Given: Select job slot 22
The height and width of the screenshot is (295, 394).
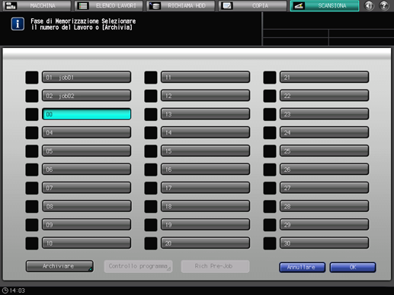Looking at the screenshot, I should (x=325, y=96).
